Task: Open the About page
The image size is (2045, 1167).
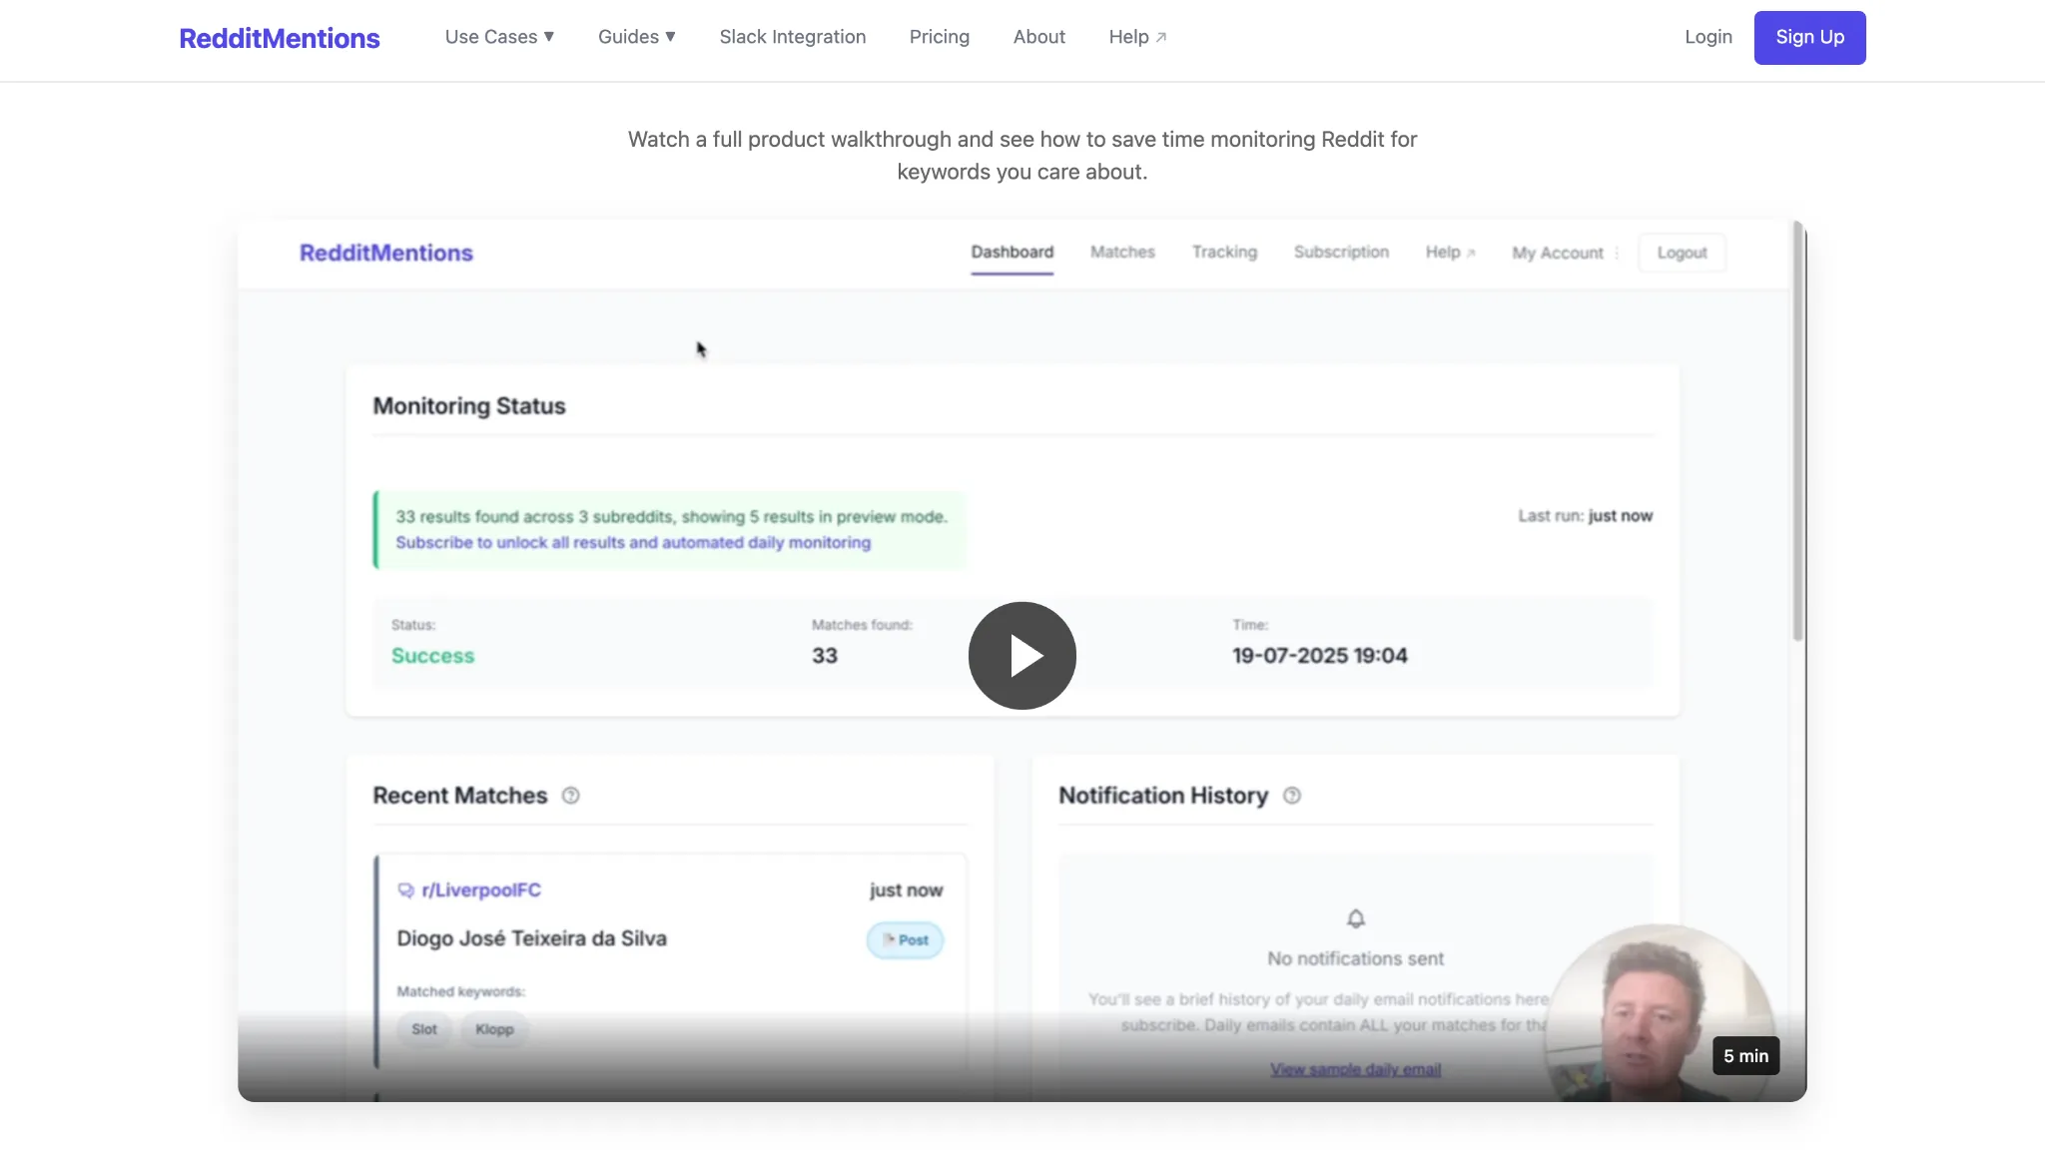Action: (x=1038, y=37)
